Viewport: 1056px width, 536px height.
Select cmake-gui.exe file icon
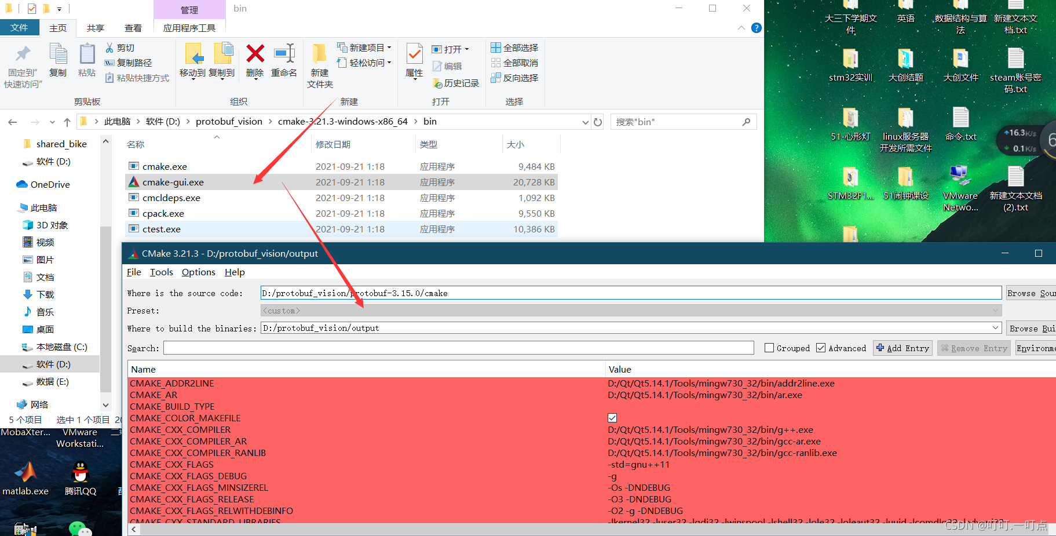coord(134,182)
